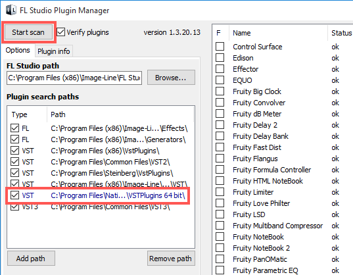The width and height of the screenshot is (353, 275).
Task: Click the FL Studio path input field
Action: pyautogui.click(x=74, y=78)
